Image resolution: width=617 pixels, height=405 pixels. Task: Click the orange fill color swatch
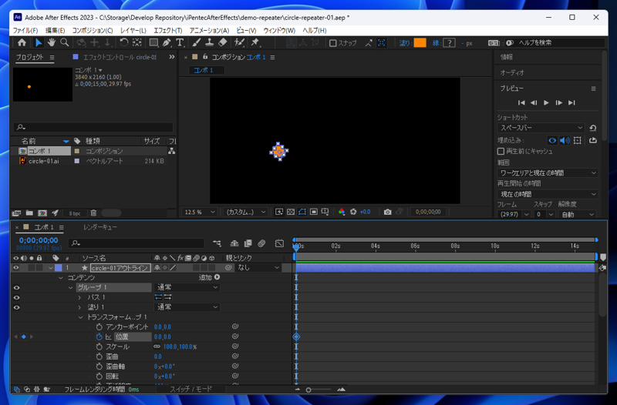click(420, 43)
